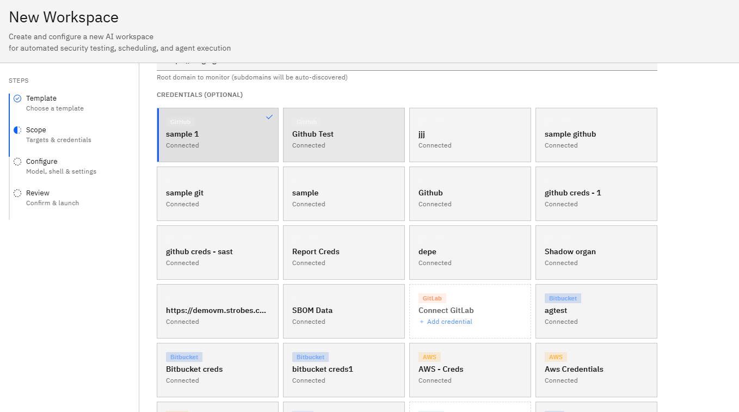Image resolution: width=739 pixels, height=412 pixels.
Task: Choose the Report Creds card
Action: tap(344, 253)
